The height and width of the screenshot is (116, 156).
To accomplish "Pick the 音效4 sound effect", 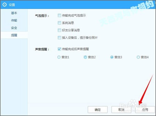I will [x=138, y=57].
